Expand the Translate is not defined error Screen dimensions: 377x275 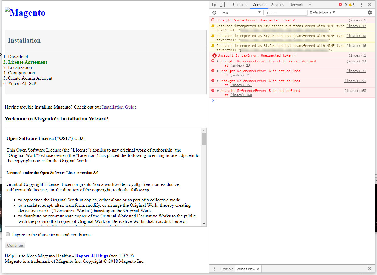point(217,61)
